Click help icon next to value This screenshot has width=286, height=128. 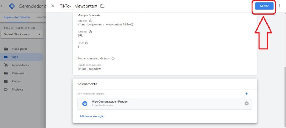[x=87, y=43]
